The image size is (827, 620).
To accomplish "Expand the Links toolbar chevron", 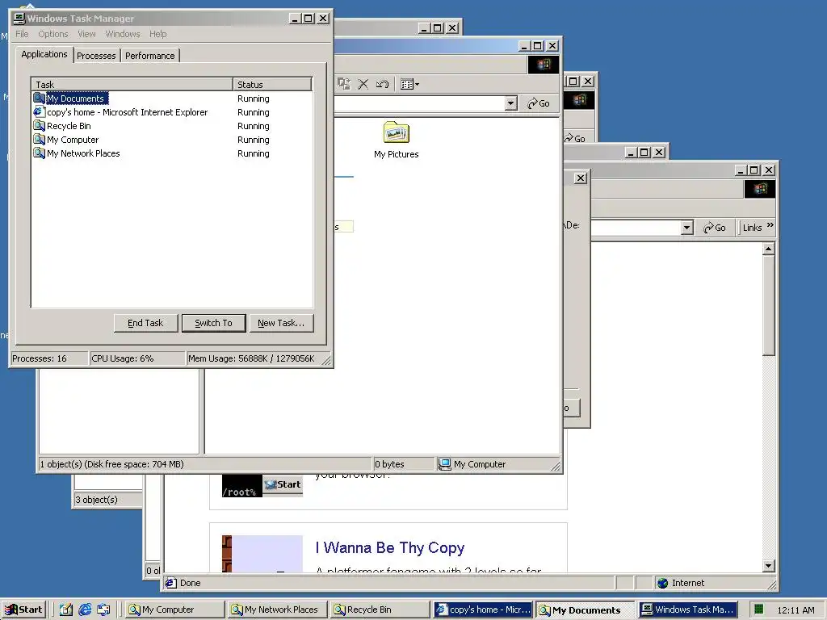I will point(770,225).
